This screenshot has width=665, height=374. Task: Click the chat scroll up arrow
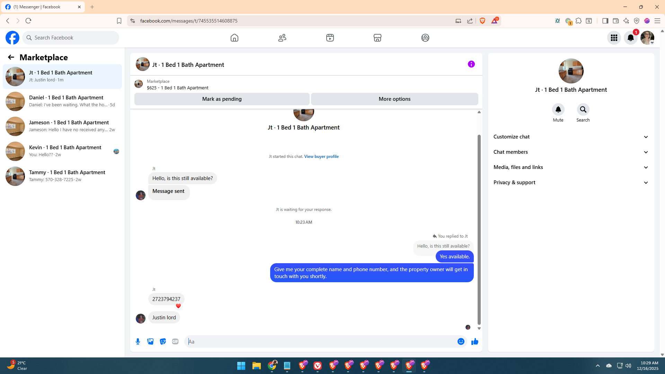click(479, 112)
